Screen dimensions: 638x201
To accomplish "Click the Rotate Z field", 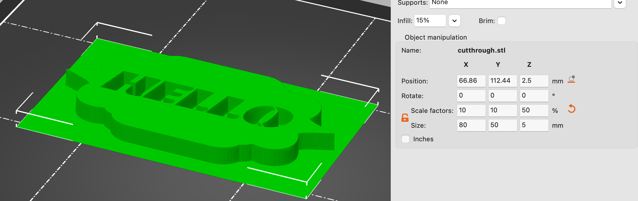I will [x=534, y=95].
